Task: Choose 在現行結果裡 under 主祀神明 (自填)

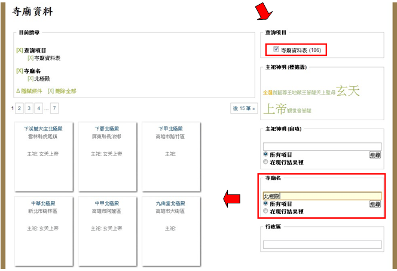Action: 266,162
